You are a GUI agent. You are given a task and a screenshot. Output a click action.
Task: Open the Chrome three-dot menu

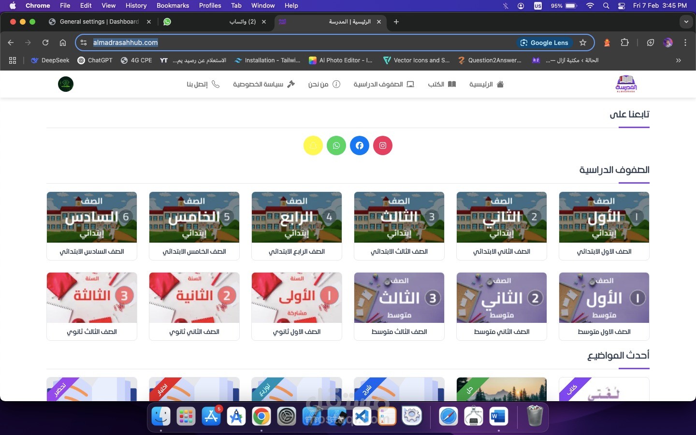point(686,43)
